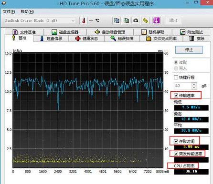Click the 退出 button

tap(173, 20)
